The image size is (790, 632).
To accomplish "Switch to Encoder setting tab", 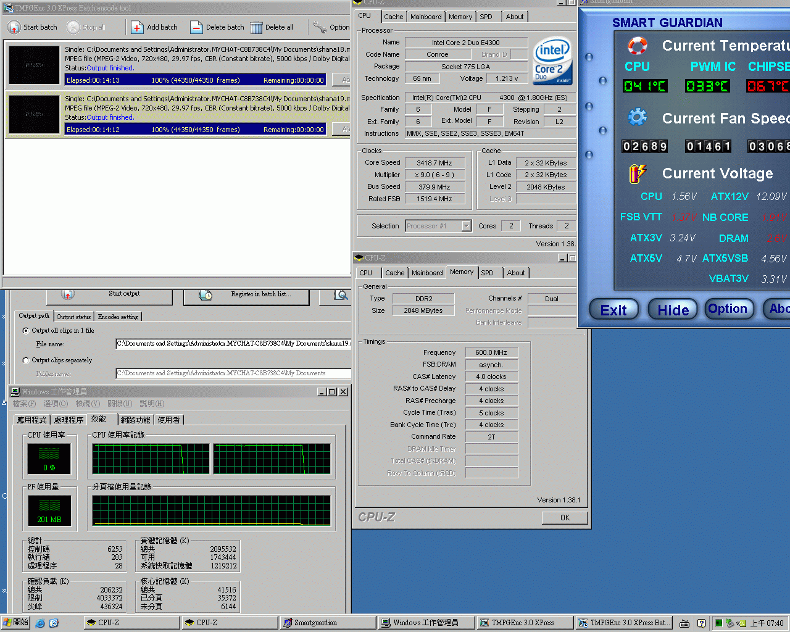I will [x=118, y=317].
